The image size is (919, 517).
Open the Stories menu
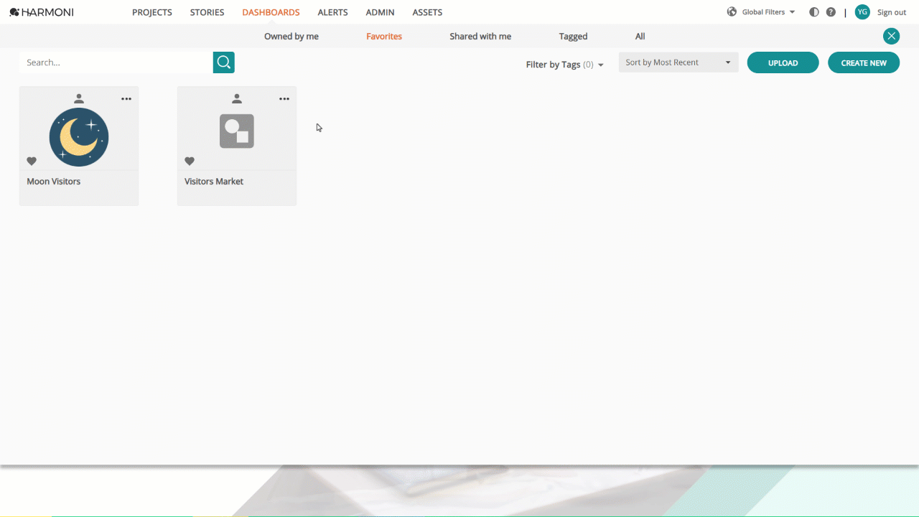coord(207,12)
